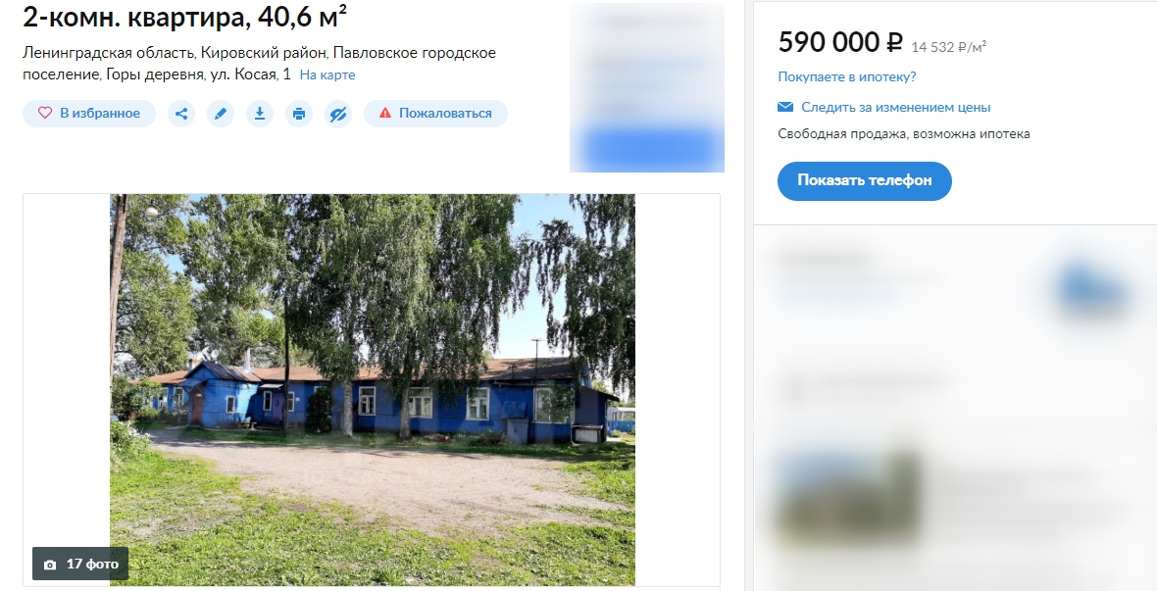Hide this listing with the crossed-eye icon
This screenshot has width=1157, height=591.
click(x=338, y=114)
